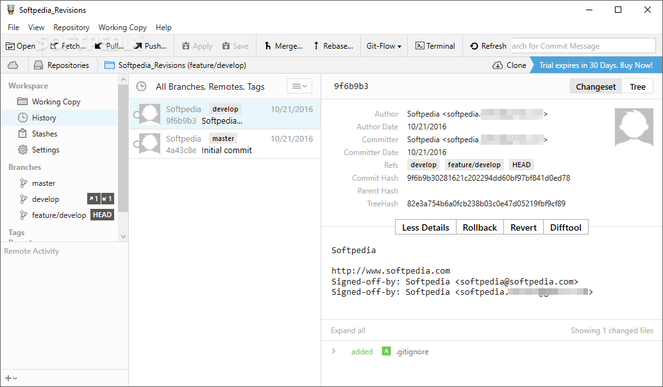Click avatar of the 9f6b9b3 commit
The image size is (663, 387).
pyautogui.click(x=149, y=114)
